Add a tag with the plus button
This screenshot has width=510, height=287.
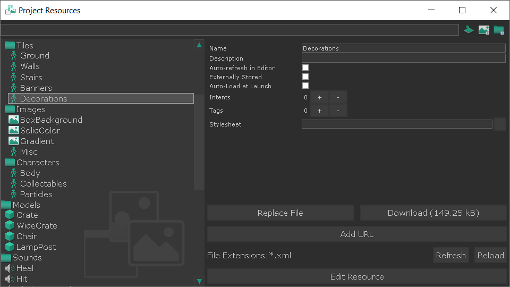319,111
